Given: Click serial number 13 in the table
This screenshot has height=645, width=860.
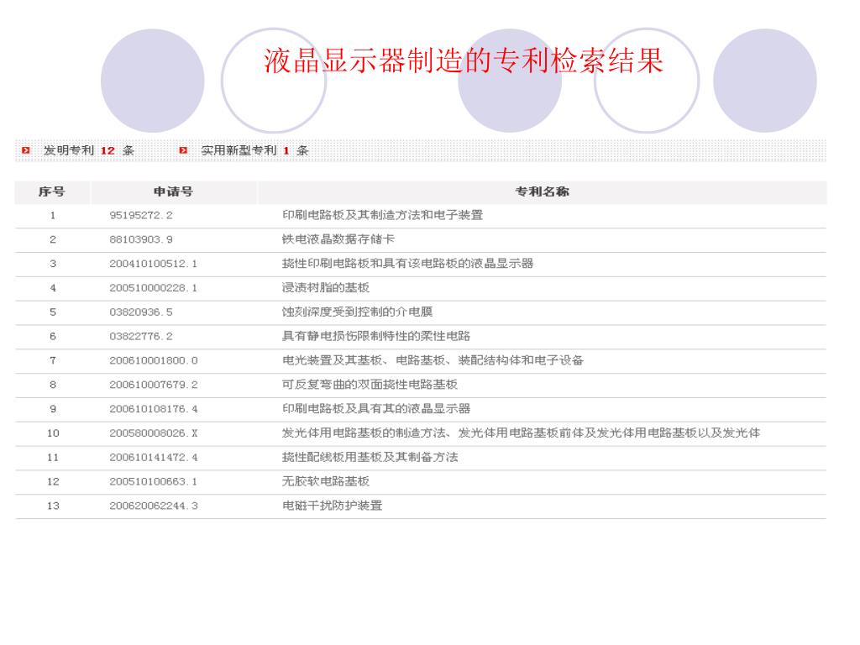Looking at the screenshot, I should pyautogui.click(x=53, y=505).
